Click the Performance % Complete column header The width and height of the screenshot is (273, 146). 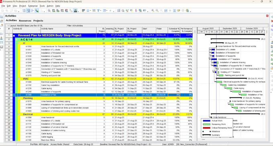[186, 30]
